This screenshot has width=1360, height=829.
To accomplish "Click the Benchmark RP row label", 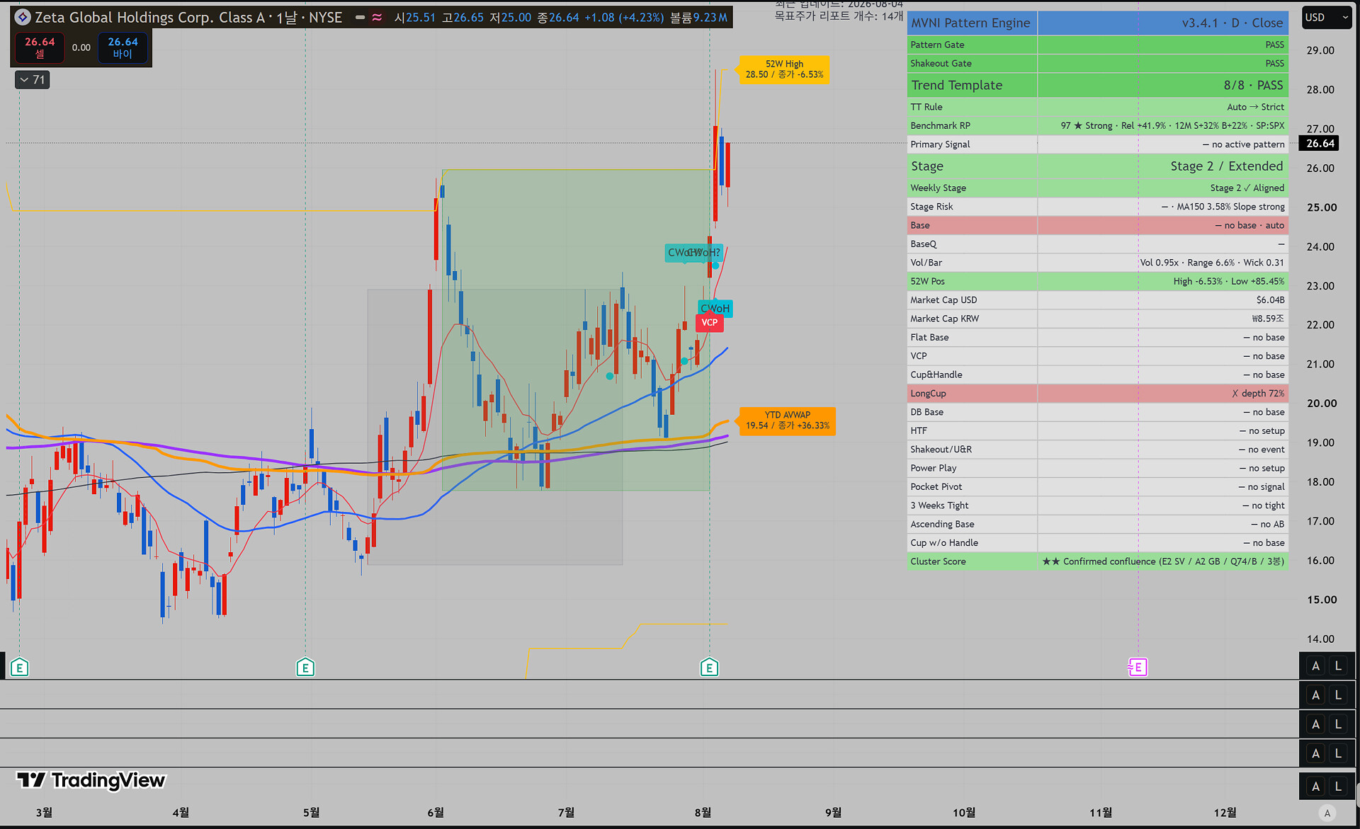I will coord(940,125).
